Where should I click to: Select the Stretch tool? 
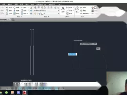coord(9,14)
